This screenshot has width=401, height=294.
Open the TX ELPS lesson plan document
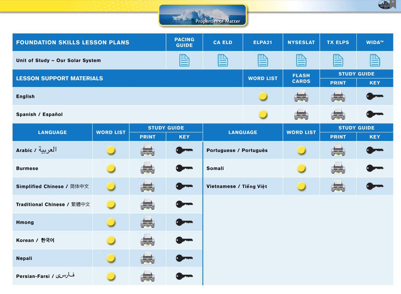tap(338, 60)
